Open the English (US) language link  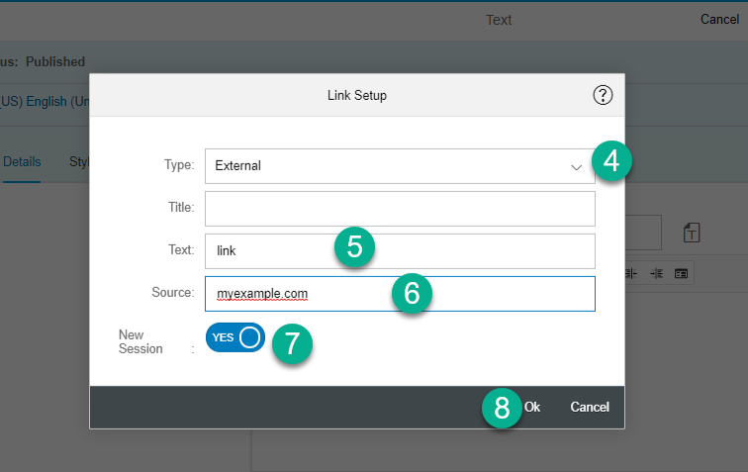click(x=45, y=101)
